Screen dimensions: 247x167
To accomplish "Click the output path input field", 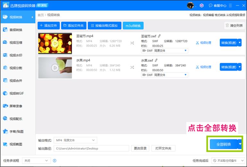I will [91, 148].
